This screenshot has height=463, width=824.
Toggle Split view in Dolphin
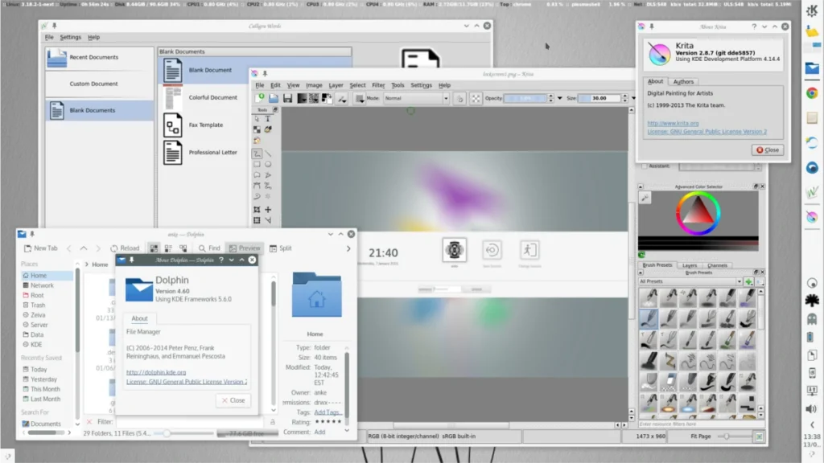[x=281, y=248]
